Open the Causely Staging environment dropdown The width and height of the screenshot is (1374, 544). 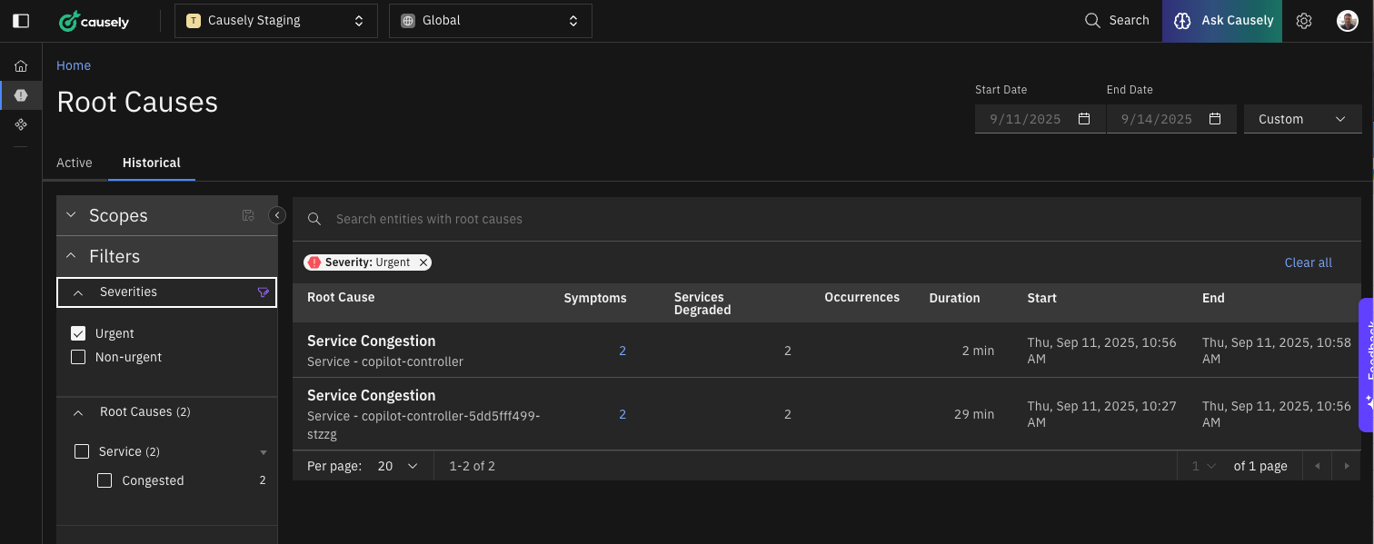coord(275,20)
